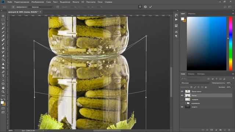
Task: Open the Edit (Редактирование) menu
Action: point(22,2)
